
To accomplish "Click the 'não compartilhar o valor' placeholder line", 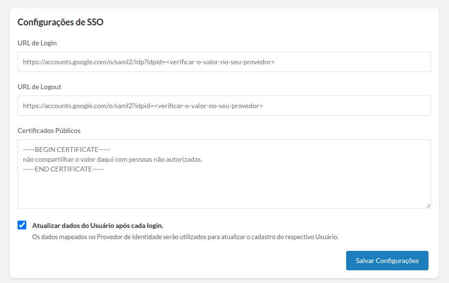I will point(112,159).
